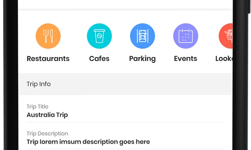The image size is (251, 150).
Task: Open the Events text label
Action: point(186,58)
